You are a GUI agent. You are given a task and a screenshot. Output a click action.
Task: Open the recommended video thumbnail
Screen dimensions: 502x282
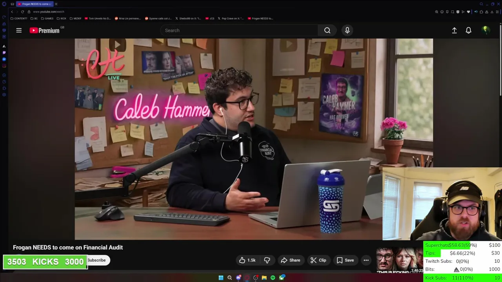pos(400,260)
